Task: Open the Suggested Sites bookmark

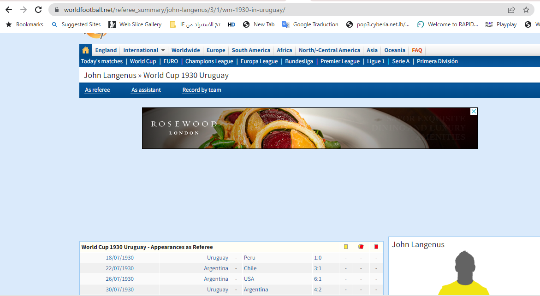Action: point(76,24)
